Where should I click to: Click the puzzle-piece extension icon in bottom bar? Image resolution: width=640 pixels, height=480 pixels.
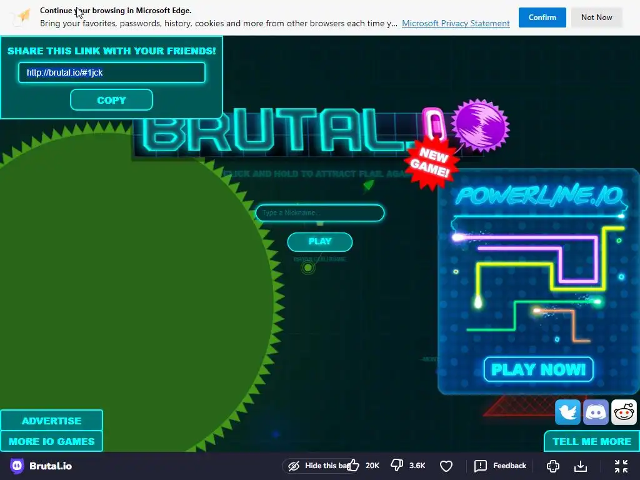coord(553,466)
